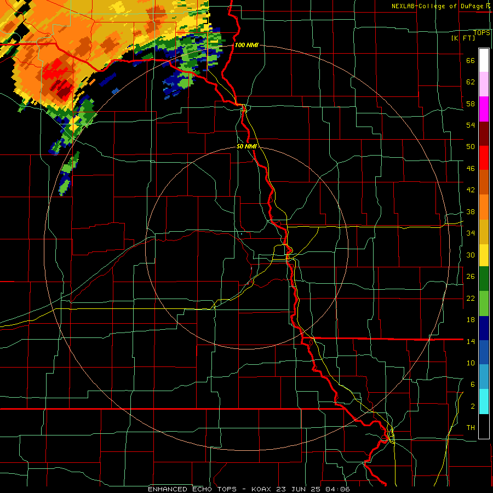Click the '38' legend value
Viewport: 493px width, 493px height.
(x=471, y=211)
